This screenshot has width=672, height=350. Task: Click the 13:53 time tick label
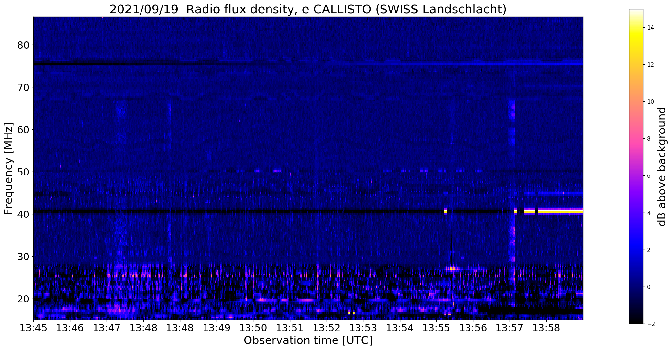tap(363, 328)
